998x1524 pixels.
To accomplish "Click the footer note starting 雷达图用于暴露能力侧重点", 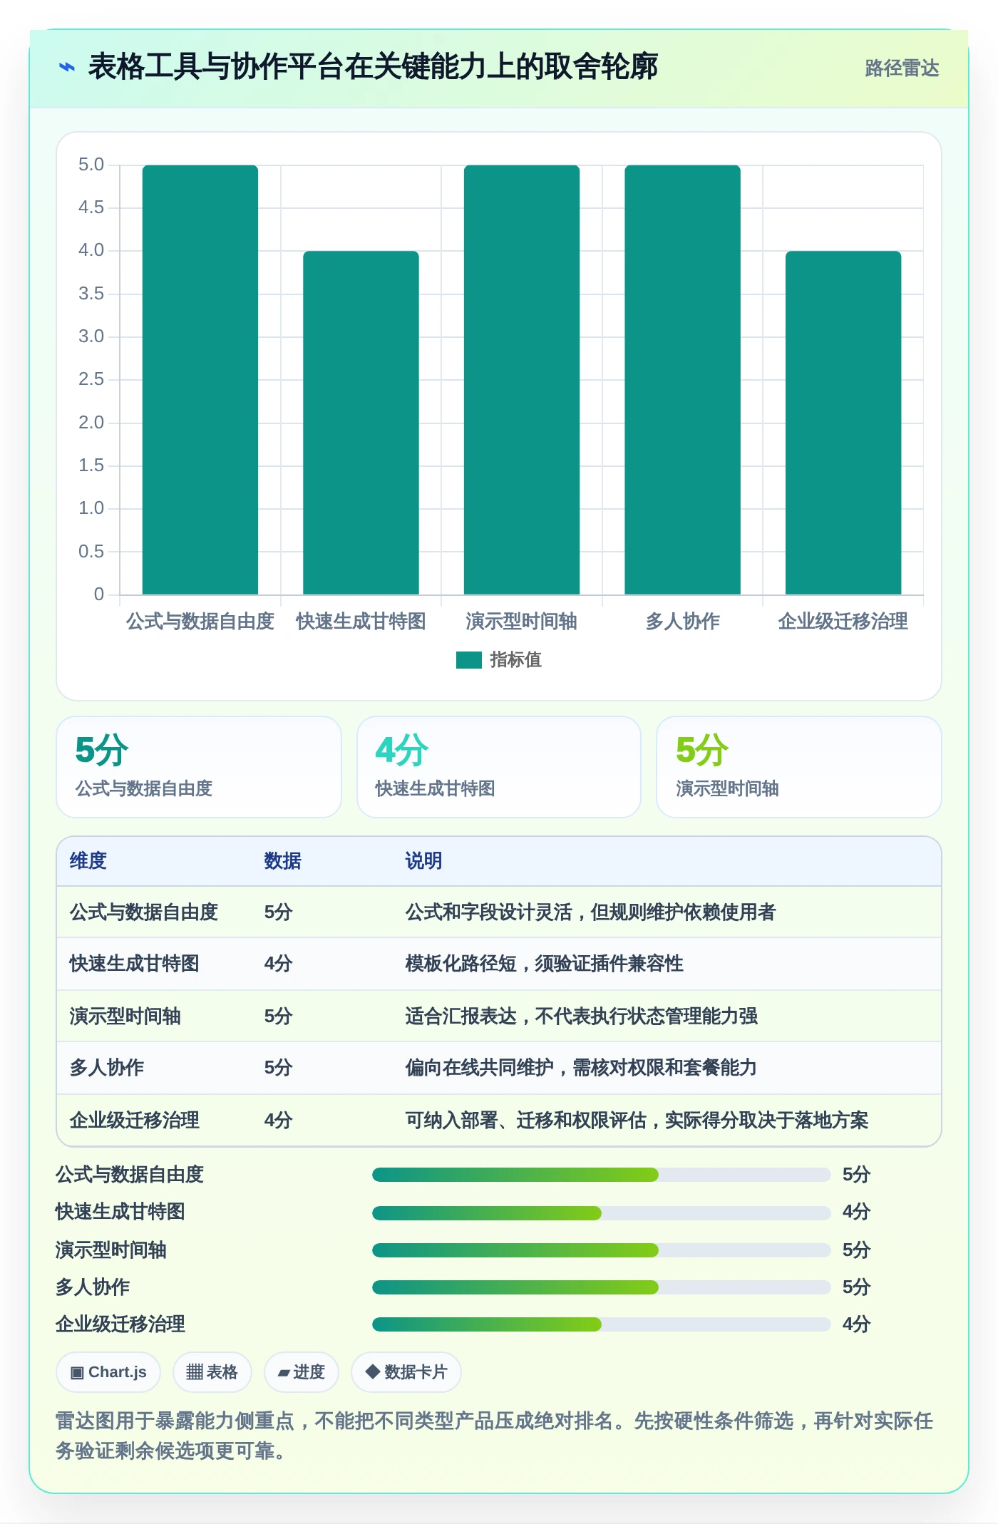I will click(495, 1436).
